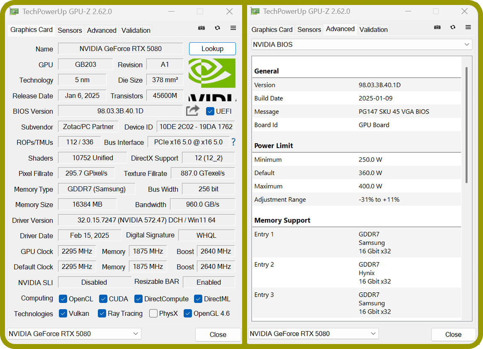Expand the NVIDIA BIOS dropdown
483x349 pixels.
click(x=362, y=44)
